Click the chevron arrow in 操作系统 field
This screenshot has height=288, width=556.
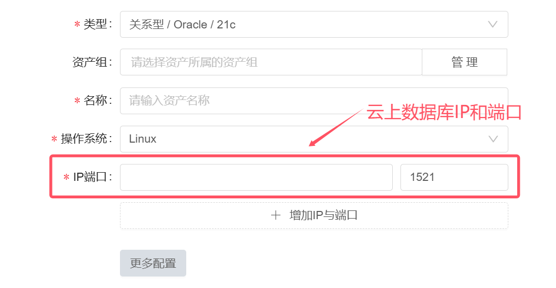coord(493,139)
